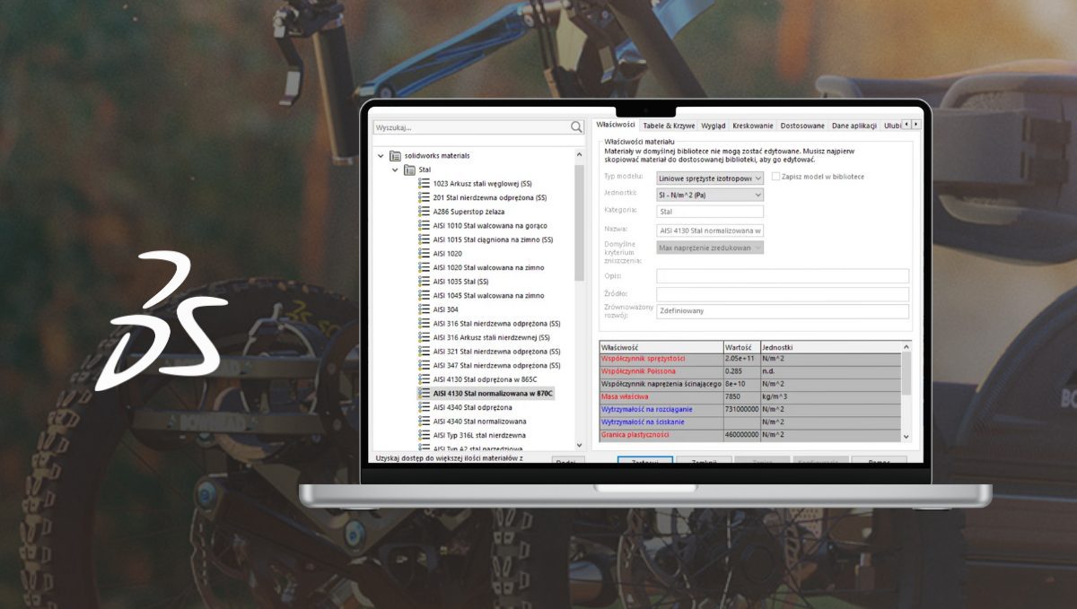
Task: Click the Zastosuj button
Action: [645, 461]
